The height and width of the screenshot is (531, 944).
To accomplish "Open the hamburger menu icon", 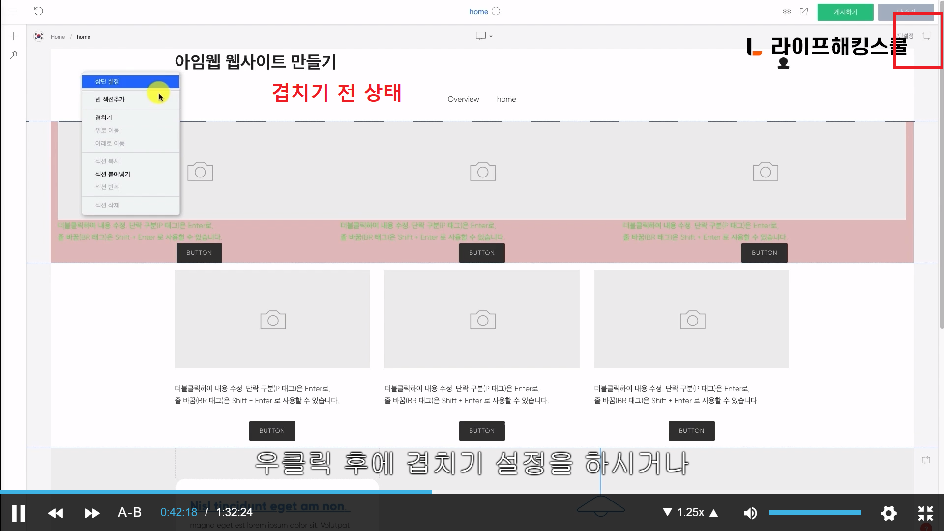I will tap(13, 11).
